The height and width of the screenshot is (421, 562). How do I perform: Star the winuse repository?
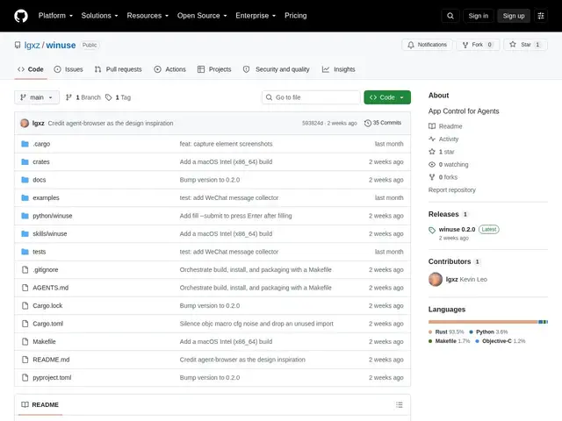pyautogui.click(x=525, y=45)
